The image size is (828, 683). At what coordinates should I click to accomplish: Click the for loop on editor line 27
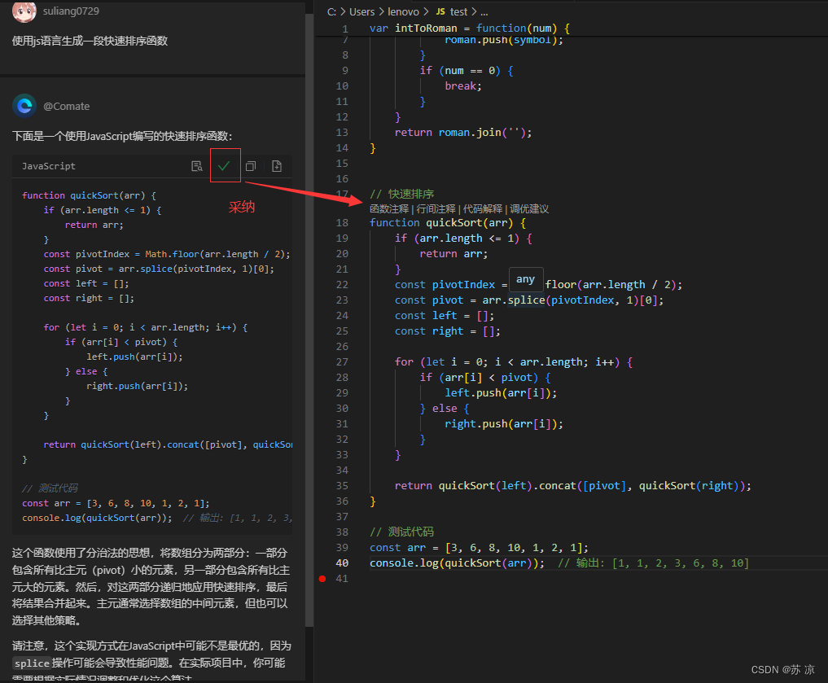tap(514, 362)
